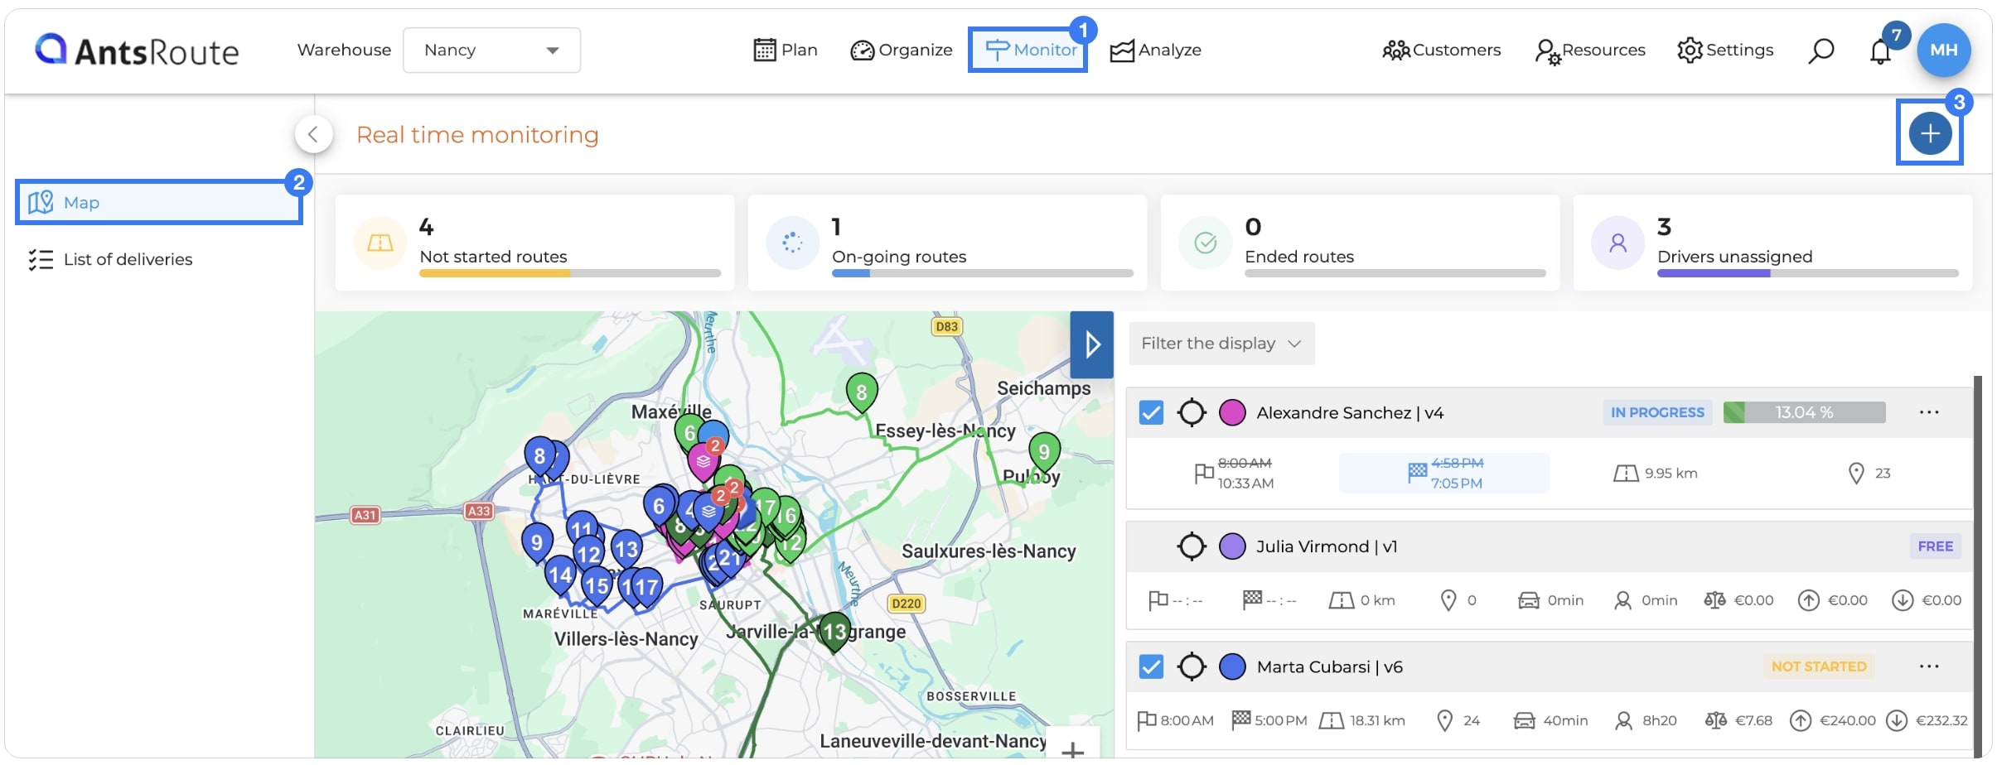Click the €232.32 down-arrow cost icon
This screenshot has height=765, width=1997.
1897,720
